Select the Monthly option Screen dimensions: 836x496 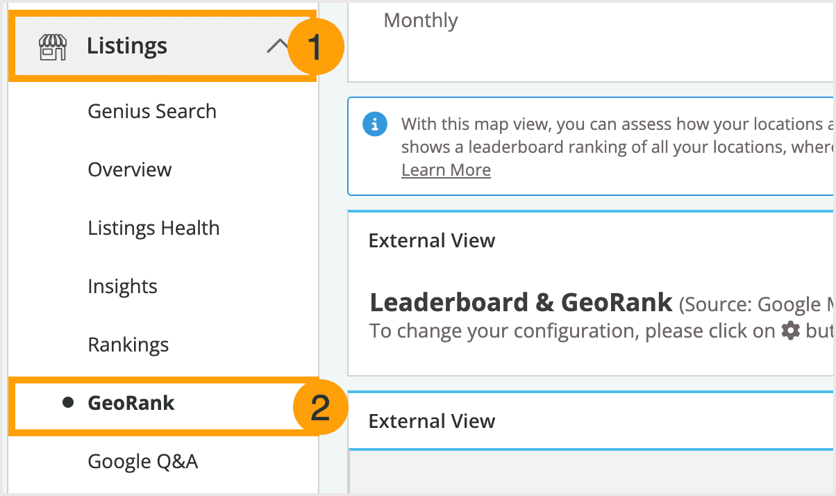[421, 21]
